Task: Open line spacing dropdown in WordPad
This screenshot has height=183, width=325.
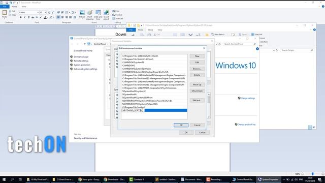Action: point(73,12)
